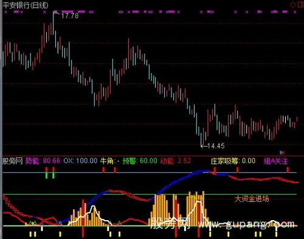Click the red diamond icon at top right
The image size is (304, 239).
tap(293, 5)
